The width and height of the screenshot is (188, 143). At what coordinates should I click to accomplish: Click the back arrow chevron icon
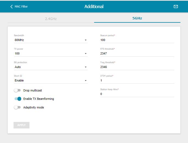click(11, 6)
